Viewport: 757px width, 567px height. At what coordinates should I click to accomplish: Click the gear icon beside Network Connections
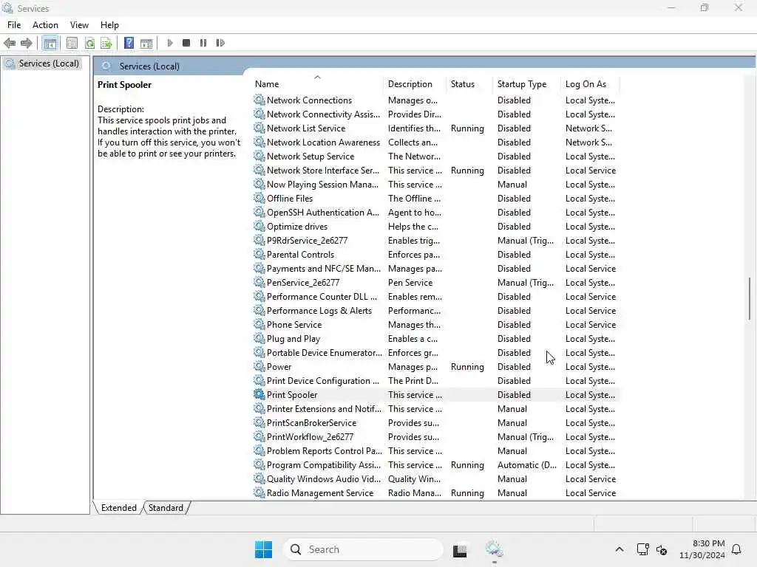click(259, 100)
